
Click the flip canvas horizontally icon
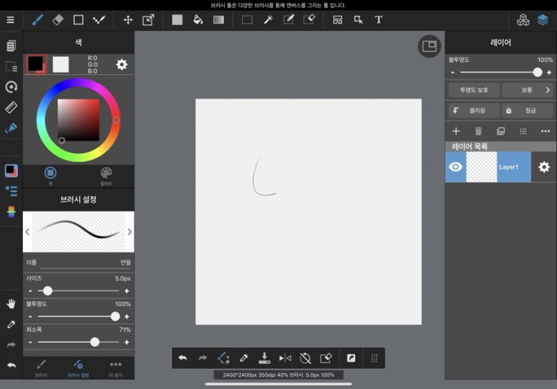pyautogui.click(x=285, y=358)
